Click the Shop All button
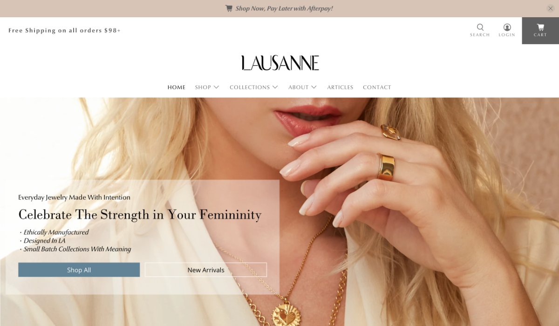This screenshot has height=326, width=559. point(79,270)
